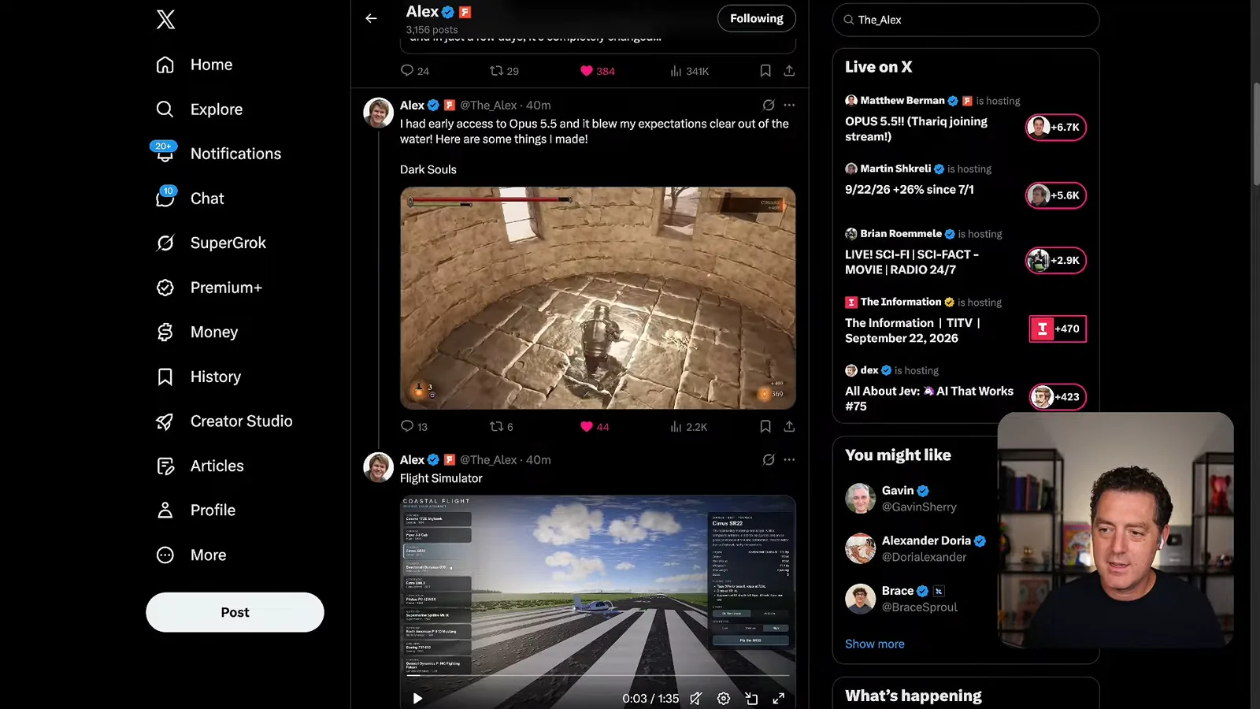
Task: Seek on the Flight Simulator video progress bar
Action: [598, 676]
